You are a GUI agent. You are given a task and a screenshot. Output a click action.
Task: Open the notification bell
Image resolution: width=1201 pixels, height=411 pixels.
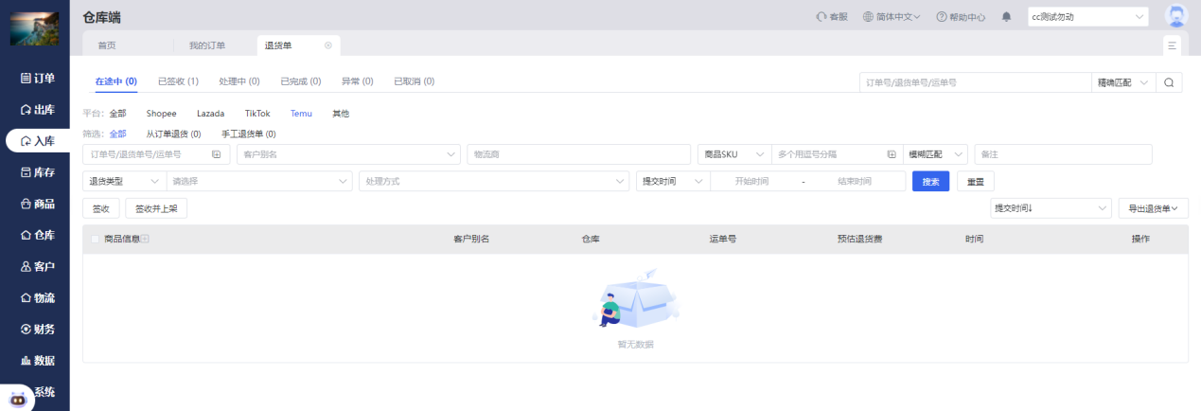click(1006, 17)
